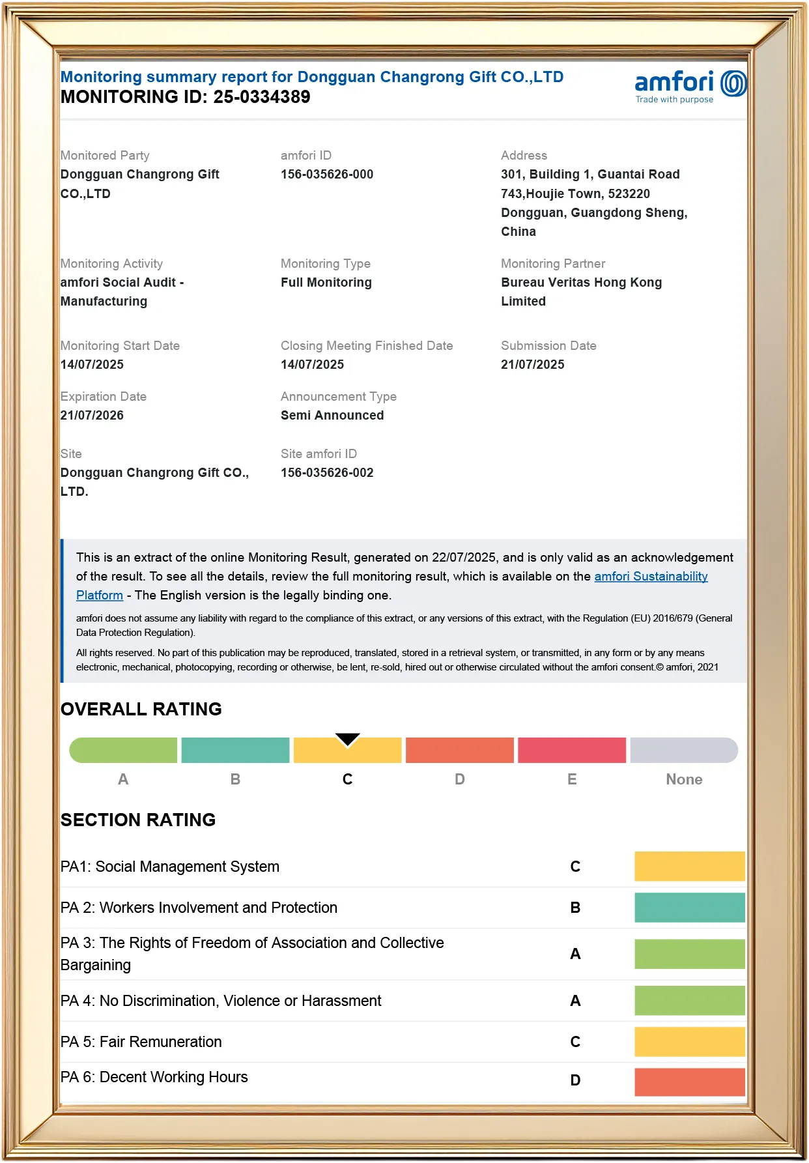This screenshot has height=1163, width=809.
Task: Click the red E overall rating segment
Action: (571, 751)
